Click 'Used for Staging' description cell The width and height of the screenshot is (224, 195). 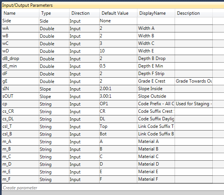pyautogui.click(x=194, y=104)
